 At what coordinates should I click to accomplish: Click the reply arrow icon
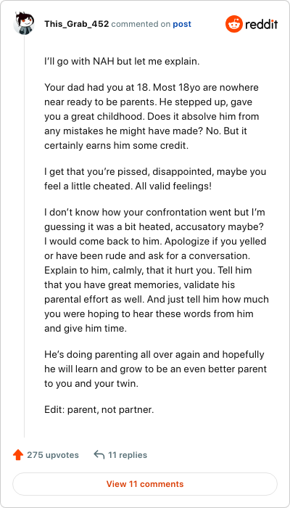tap(99, 455)
